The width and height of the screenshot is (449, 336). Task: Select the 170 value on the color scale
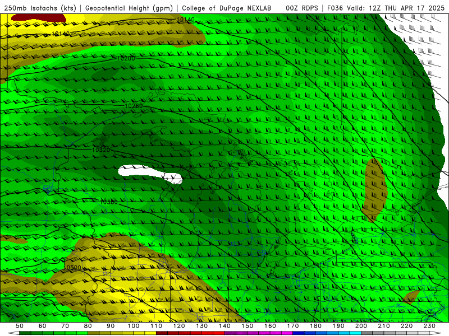pyautogui.click(x=293, y=326)
